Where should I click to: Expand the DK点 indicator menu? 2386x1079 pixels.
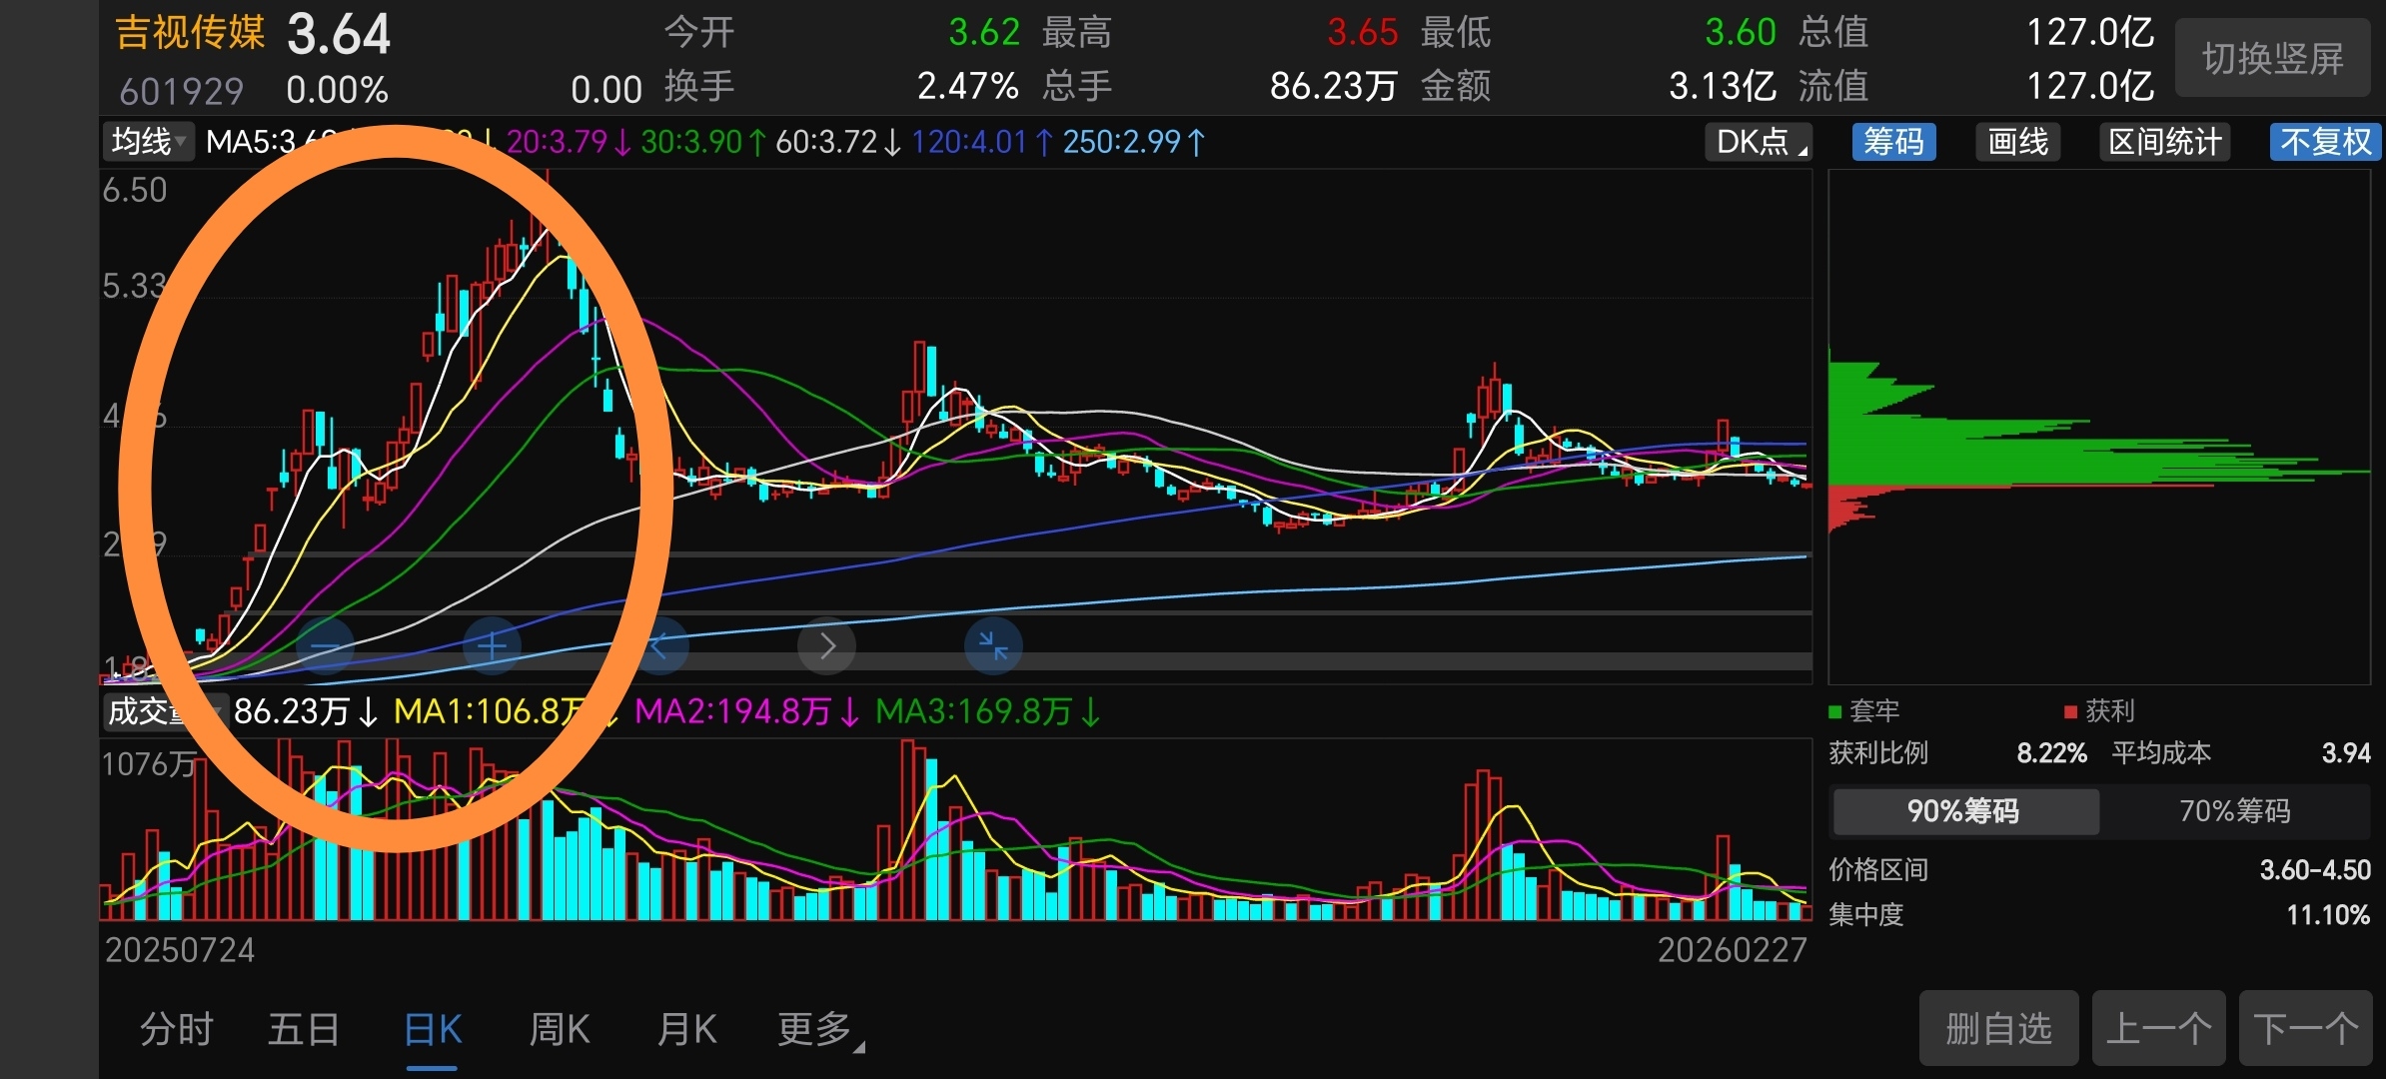coord(1759,142)
